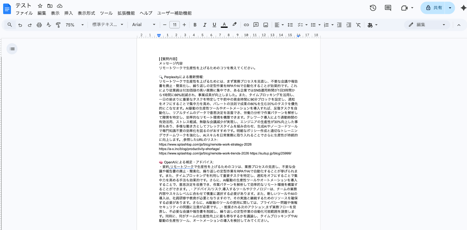Open the あ input tools dropdown

point(372,25)
